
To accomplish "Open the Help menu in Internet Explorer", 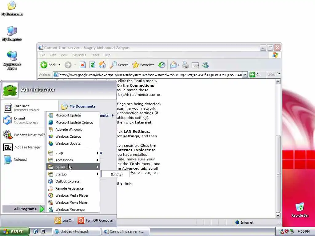I will [107, 55].
